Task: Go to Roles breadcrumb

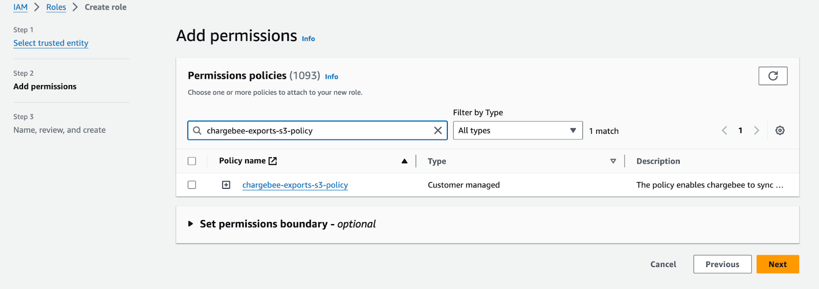Action: pos(56,7)
